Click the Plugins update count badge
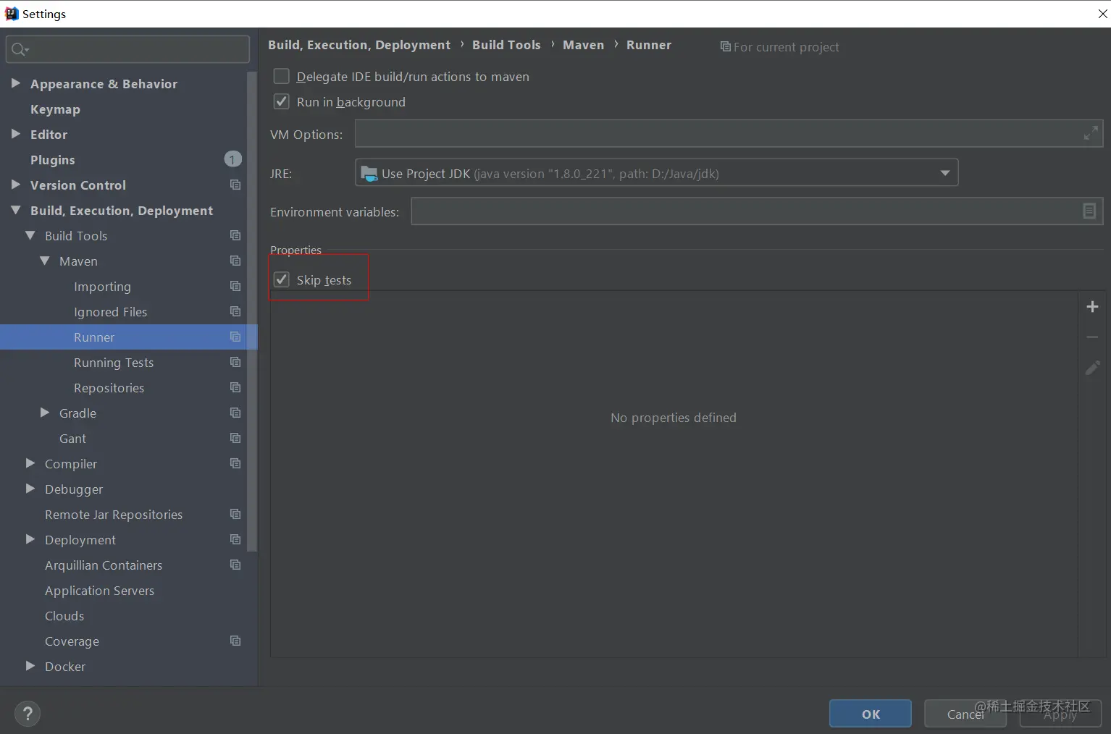 point(232,159)
